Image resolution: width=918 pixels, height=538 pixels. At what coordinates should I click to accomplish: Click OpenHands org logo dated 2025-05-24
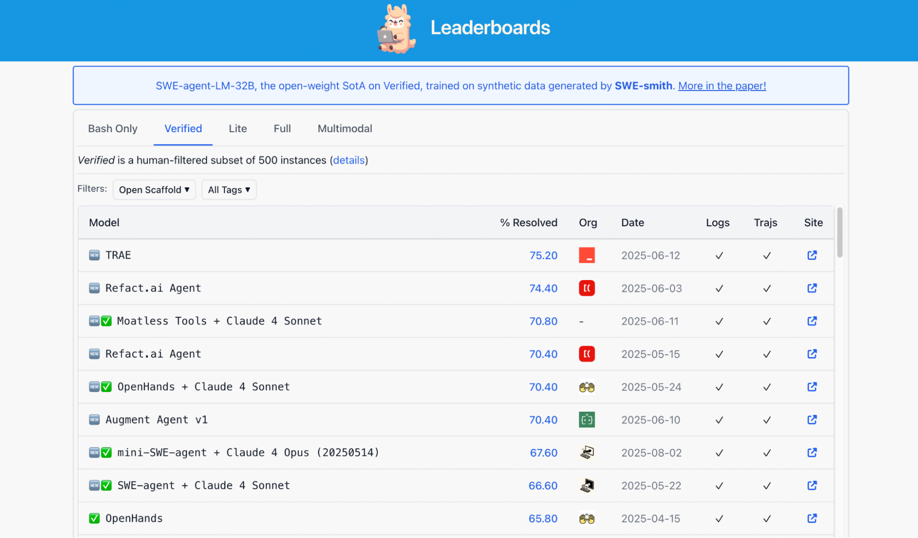point(587,387)
